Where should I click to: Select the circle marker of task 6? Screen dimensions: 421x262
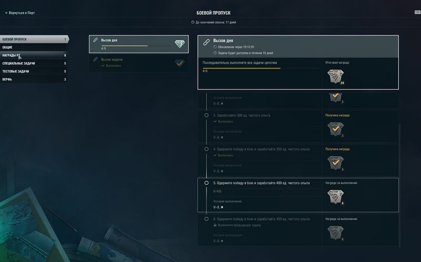[206, 219]
